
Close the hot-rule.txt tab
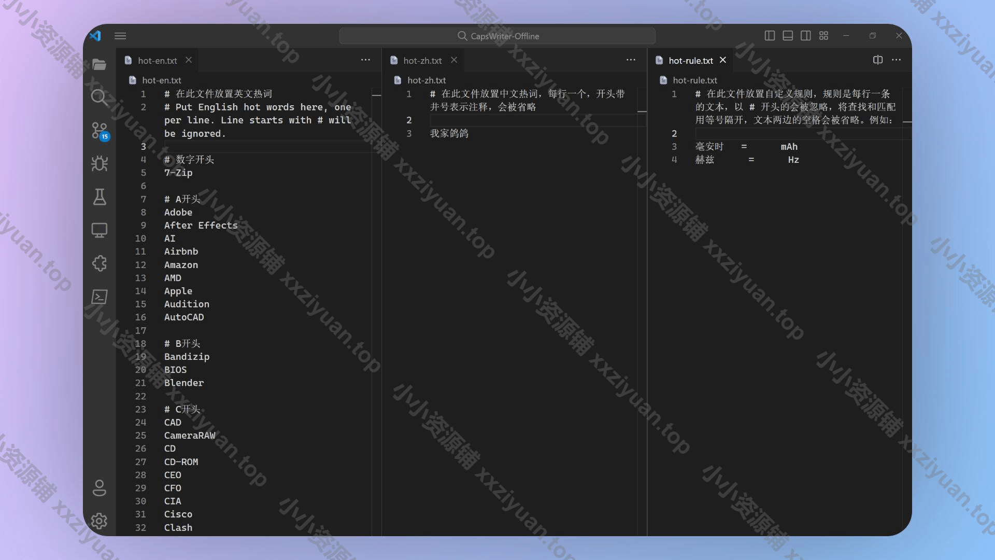click(x=723, y=60)
